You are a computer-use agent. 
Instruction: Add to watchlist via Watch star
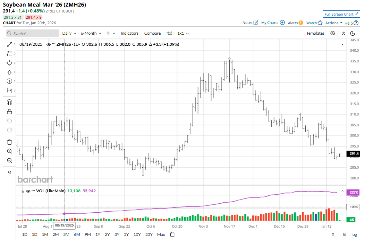tap(314, 23)
